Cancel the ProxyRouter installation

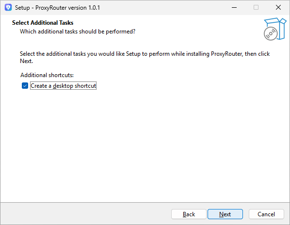(266, 214)
